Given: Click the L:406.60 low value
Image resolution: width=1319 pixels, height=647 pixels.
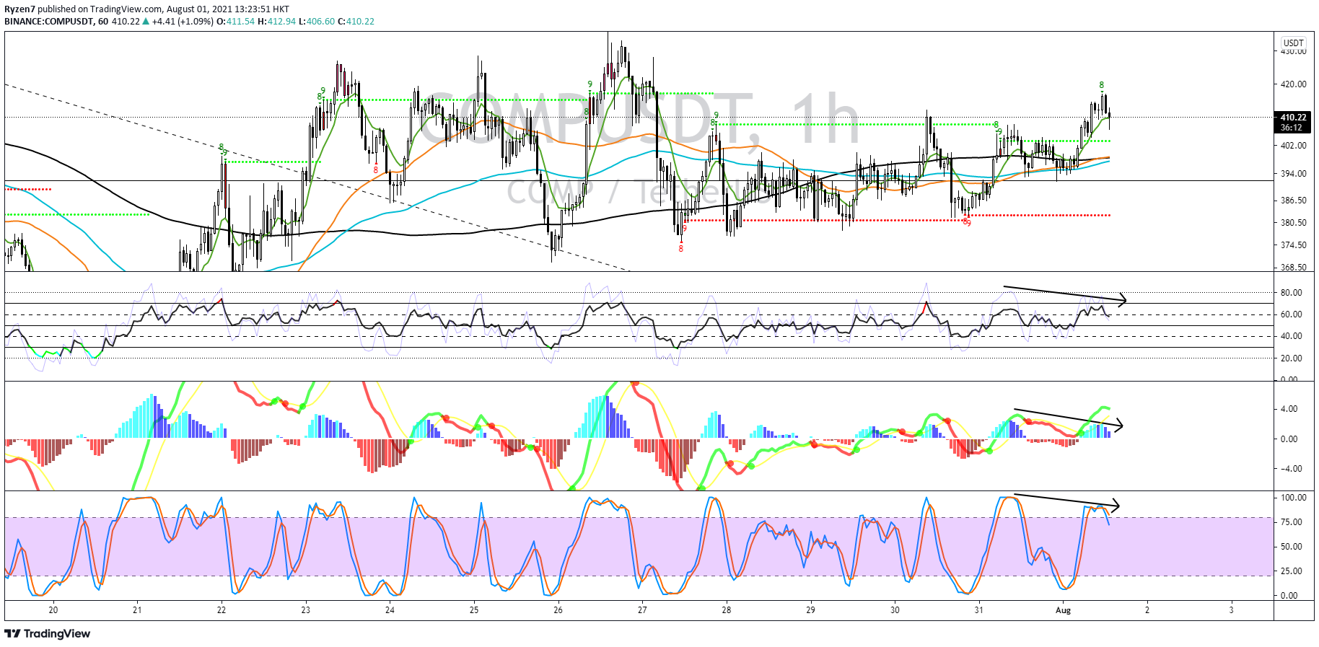Looking at the screenshot, I should pyautogui.click(x=316, y=21).
